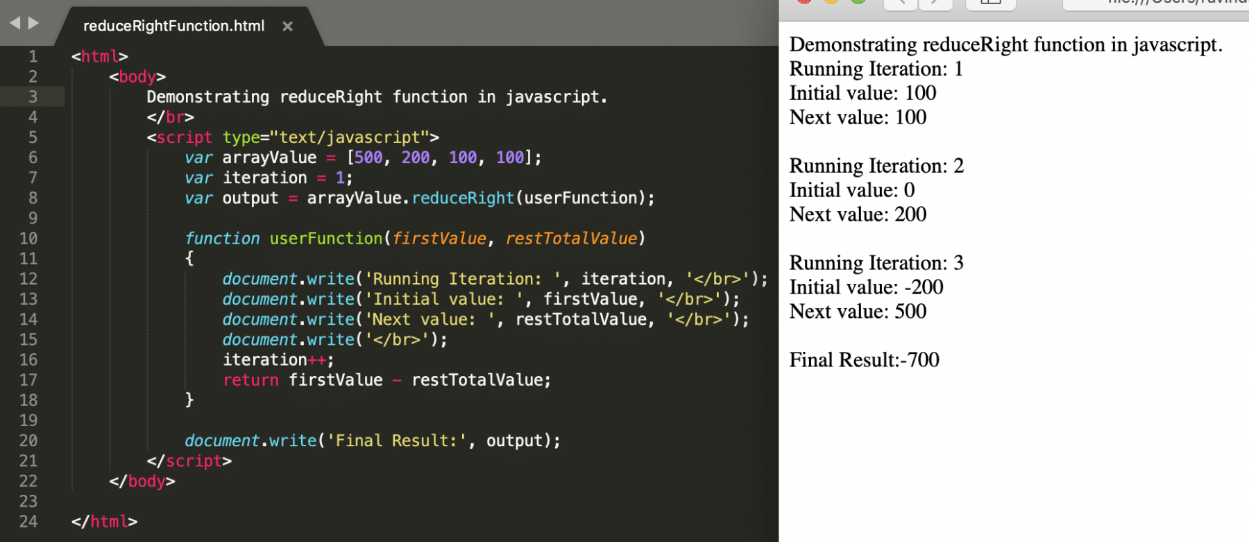Screen dimensions: 1249x542
Task: Toggle the Safari sidebar button
Action: click(x=991, y=3)
